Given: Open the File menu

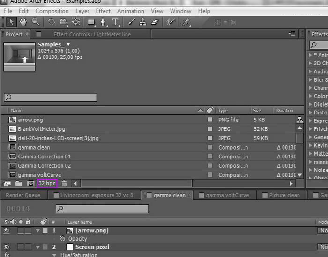Looking at the screenshot, I should click(8, 11).
